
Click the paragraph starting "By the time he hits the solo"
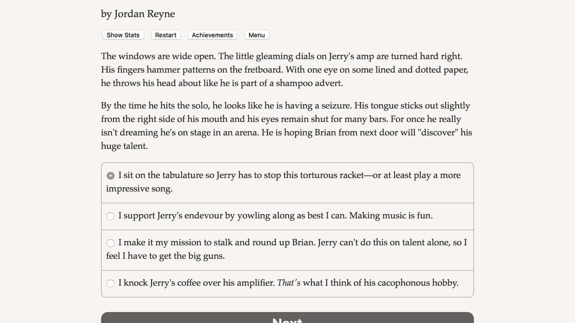pos(287,126)
